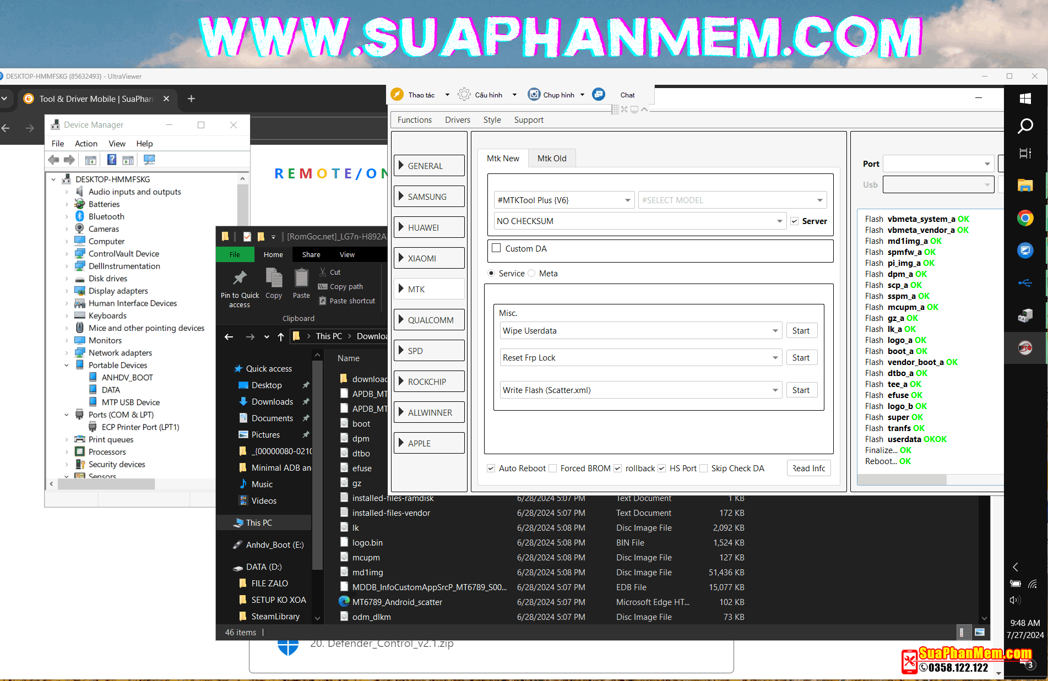This screenshot has width=1048, height=681.
Task: Open the NO CHECKSUM dropdown
Action: 779,221
